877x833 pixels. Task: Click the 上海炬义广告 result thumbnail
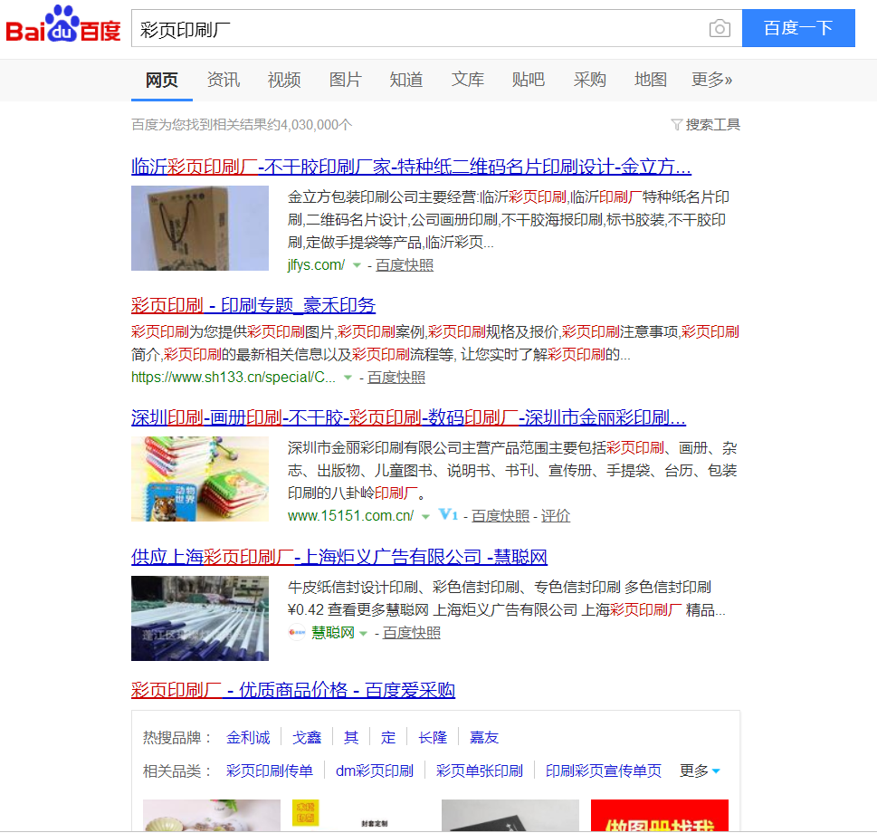(x=200, y=618)
